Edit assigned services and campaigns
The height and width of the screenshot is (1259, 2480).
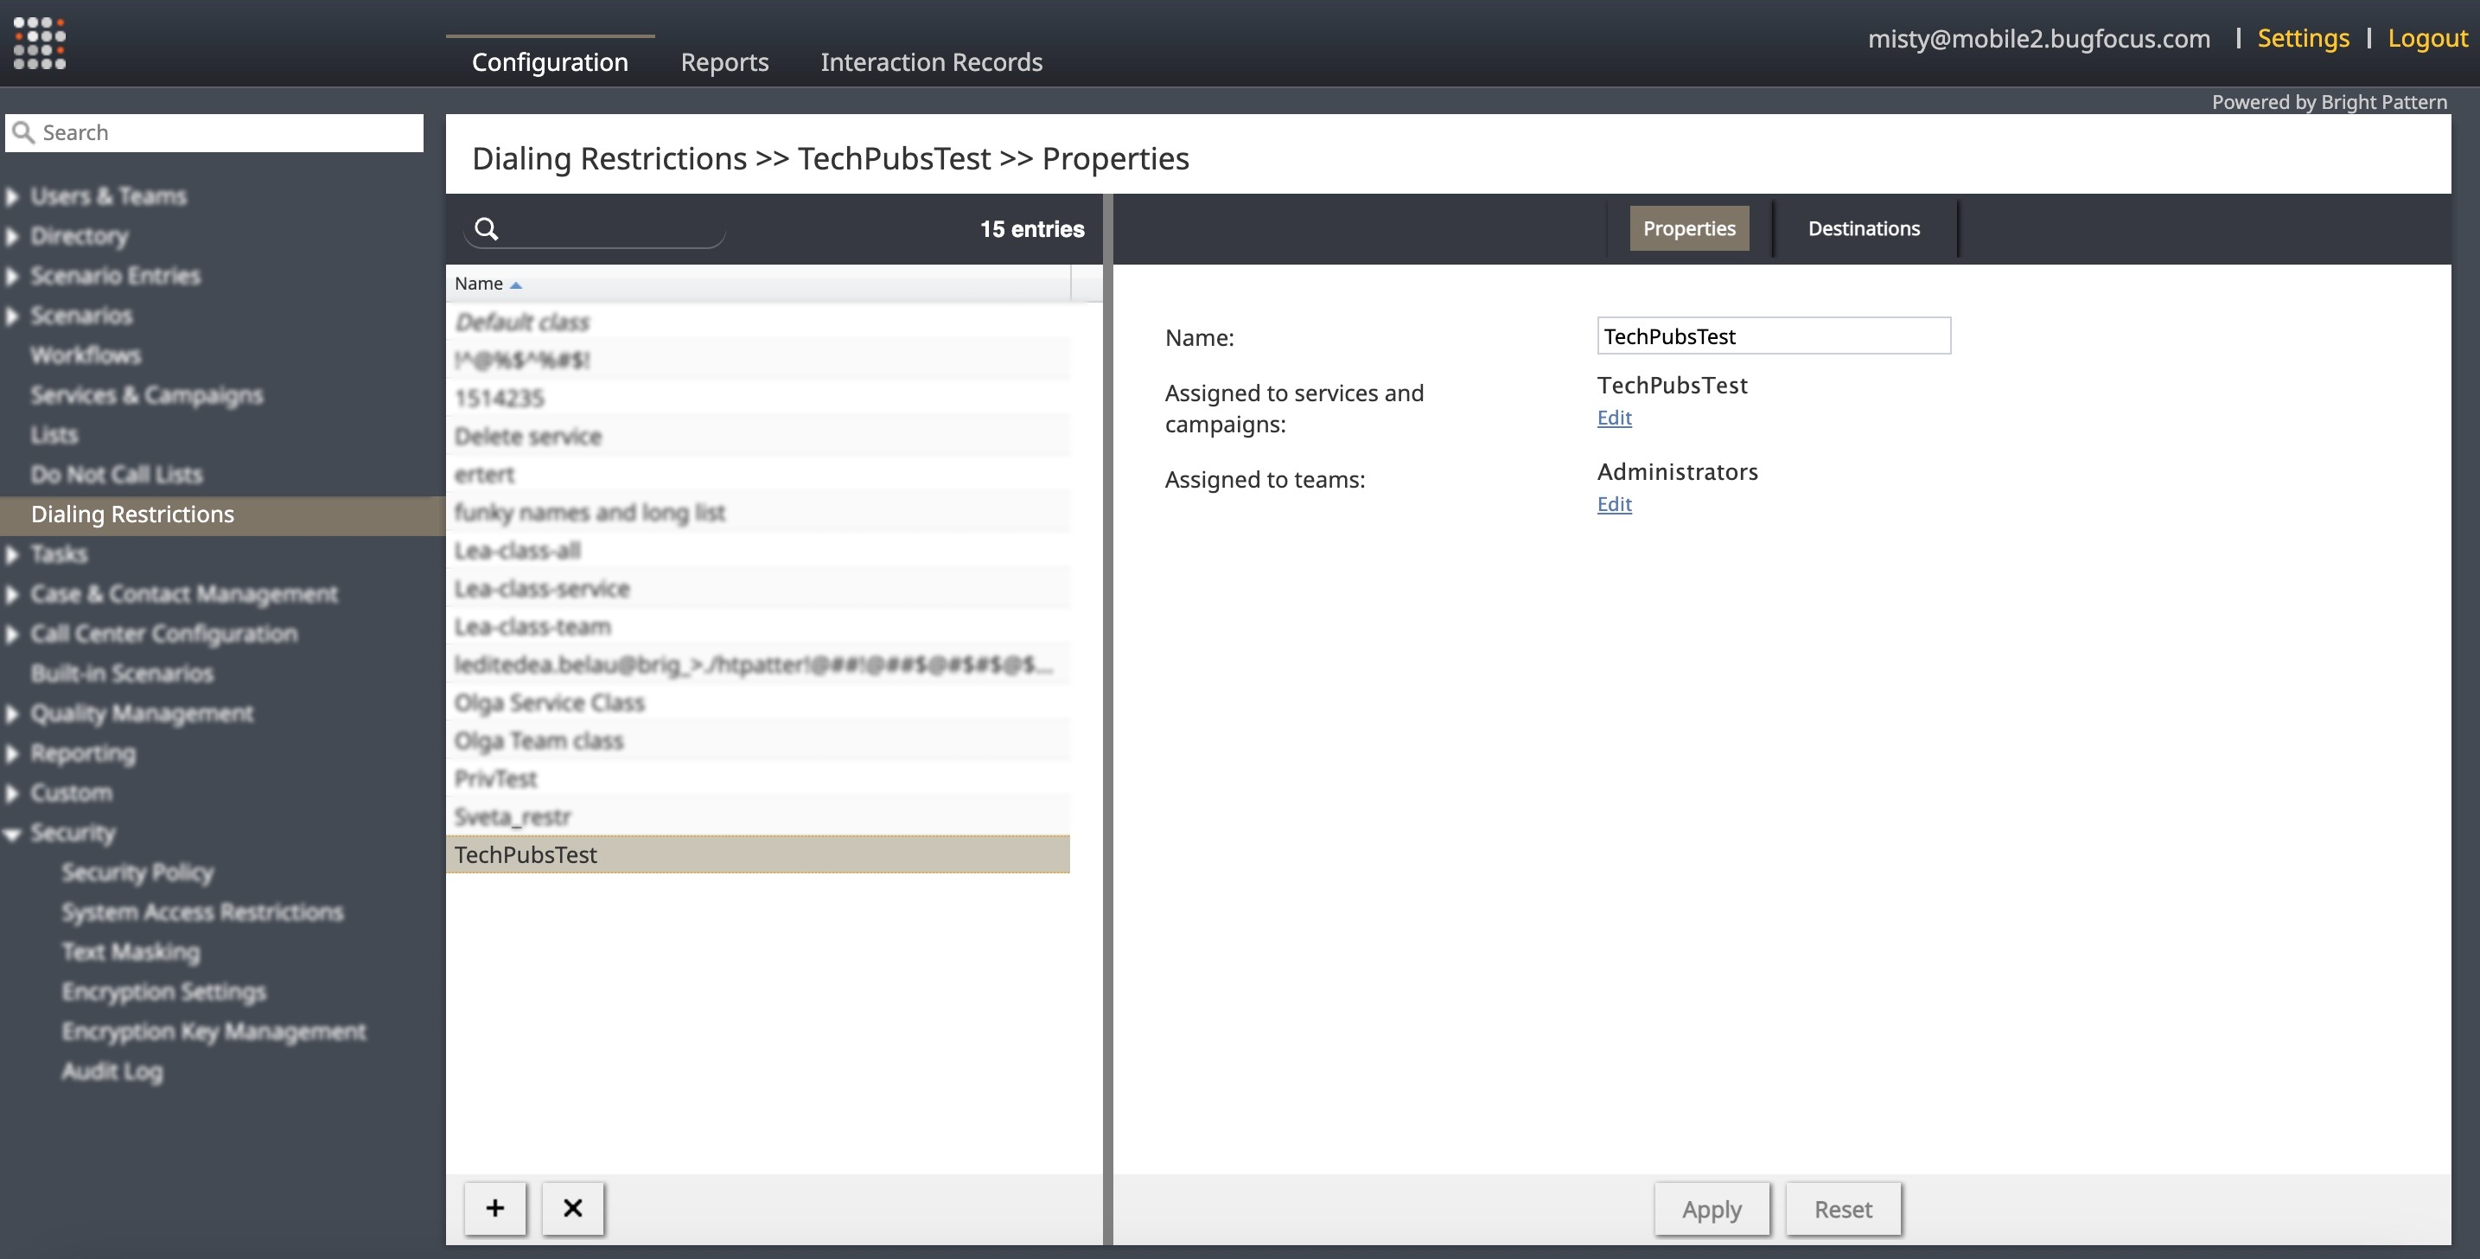click(1615, 417)
